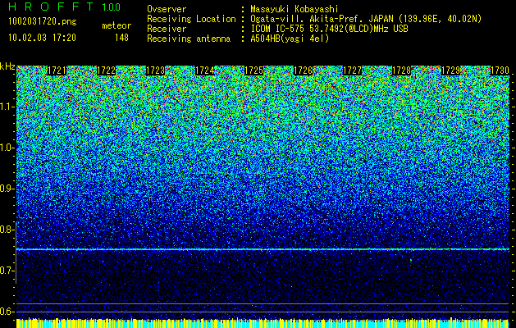Click the Ovserver field label
Viewport: 516px width, 328px height.
tap(167, 9)
